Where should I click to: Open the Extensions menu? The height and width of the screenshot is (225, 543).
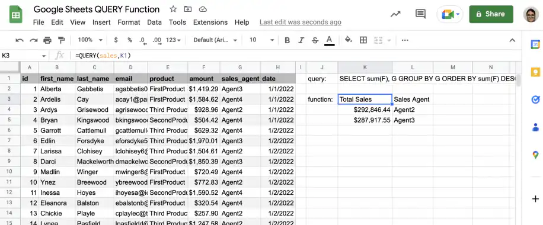(210, 22)
